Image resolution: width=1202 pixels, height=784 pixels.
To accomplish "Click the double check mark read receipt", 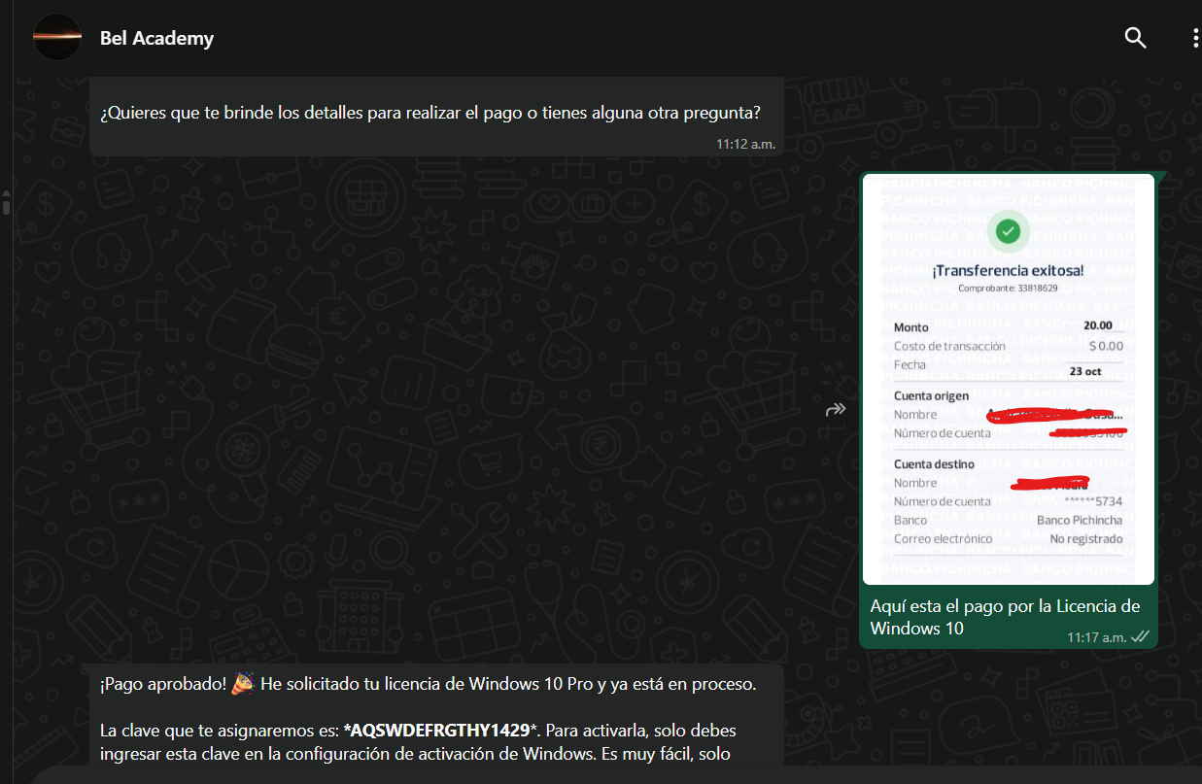I will pyautogui.click(x=1141, y=636).
